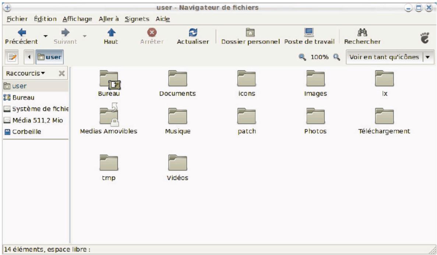This screenshot has height=255, width=437.
Task: Go back with the Précédent arrow
Action: [x=22, y=33]
